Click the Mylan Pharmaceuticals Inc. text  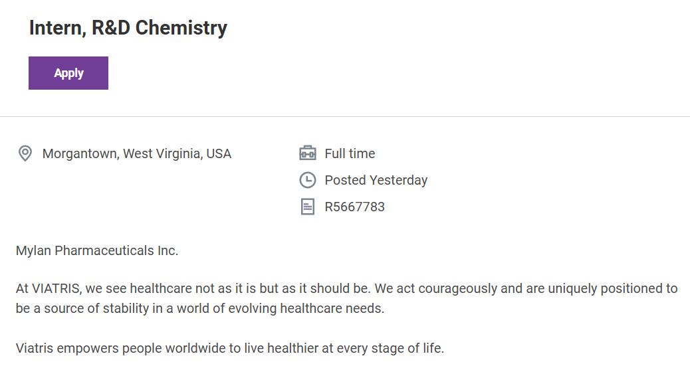[97, 250]
